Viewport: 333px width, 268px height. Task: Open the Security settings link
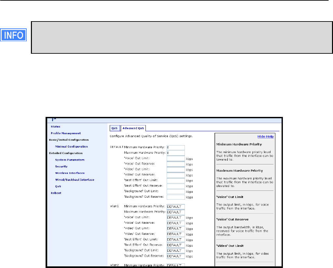pos(62,166)
